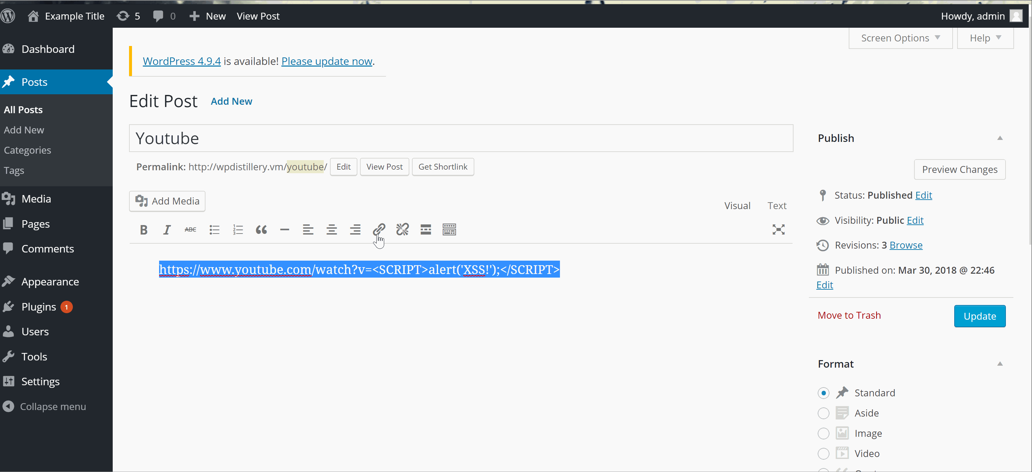Open the Users menu
Screen dimensions: 1032x472
[56, 332]
